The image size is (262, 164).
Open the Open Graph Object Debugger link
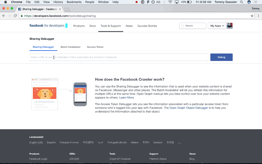(x=189, y=108)
